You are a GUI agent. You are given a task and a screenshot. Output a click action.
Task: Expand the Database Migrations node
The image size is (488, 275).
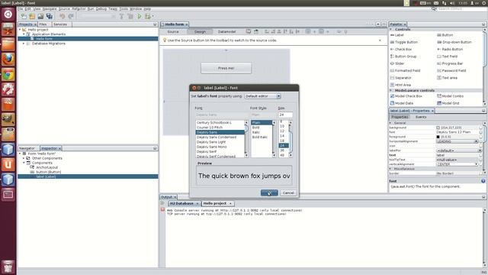coord(24,44)
